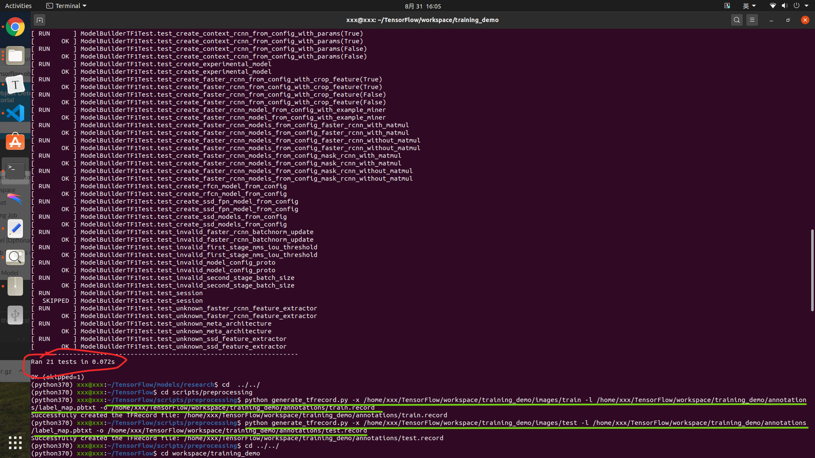The image size is (815, 458).
Task: Show all applications grid
Action: click(15, 443)
